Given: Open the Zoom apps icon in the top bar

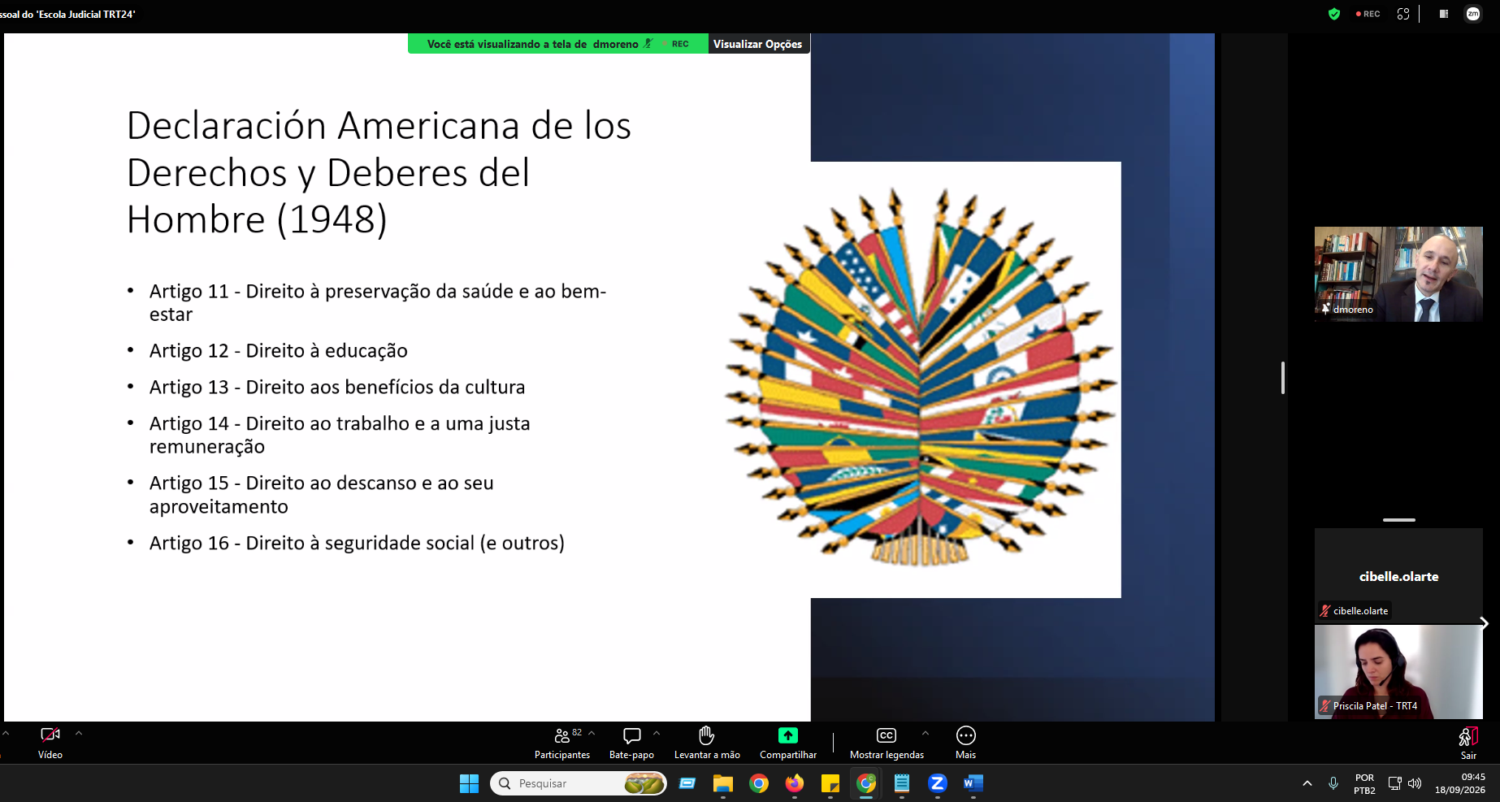Looking at the screenshot, I should pos(1403,14).
